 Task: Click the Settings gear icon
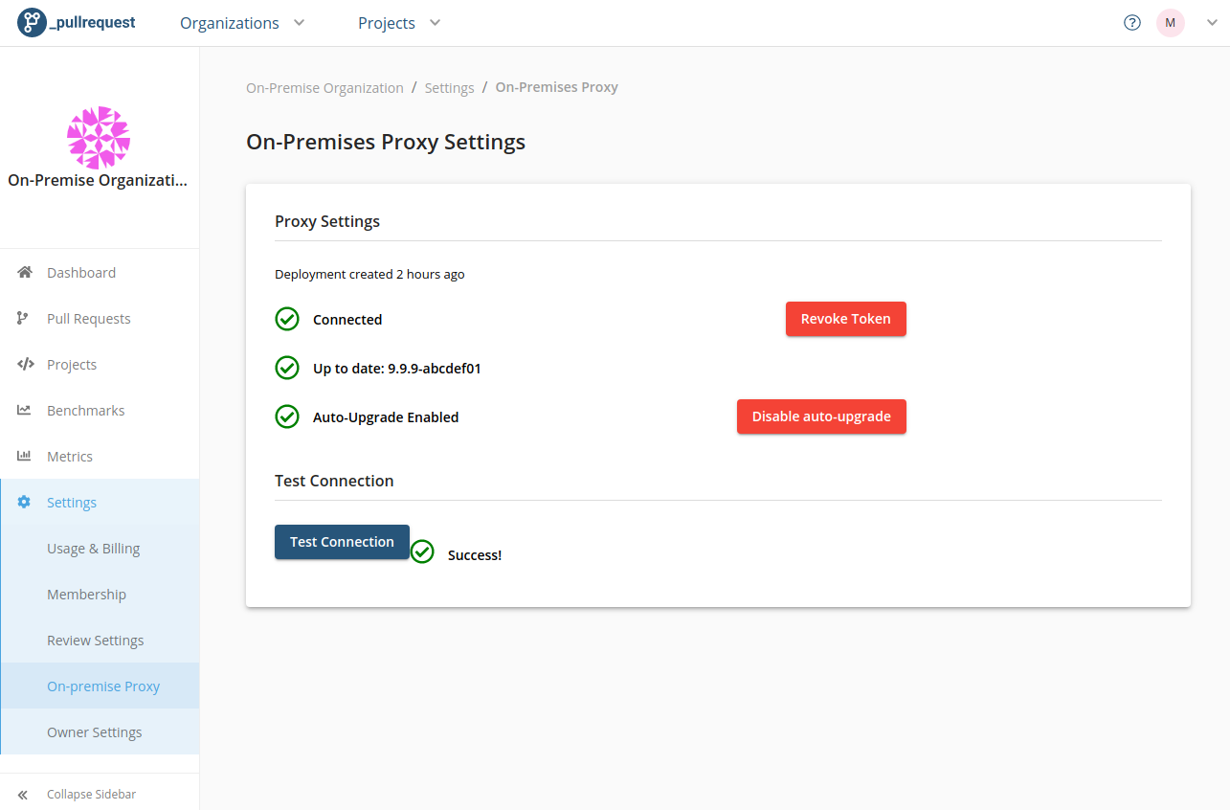coord(24,502)
